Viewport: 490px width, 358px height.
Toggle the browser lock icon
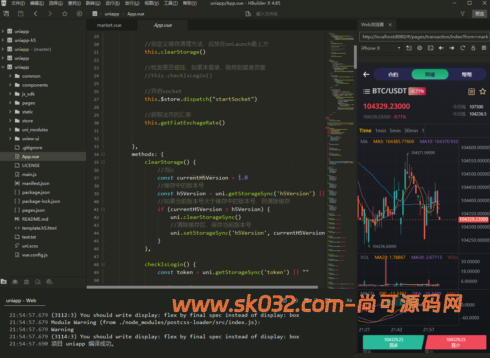473,48
